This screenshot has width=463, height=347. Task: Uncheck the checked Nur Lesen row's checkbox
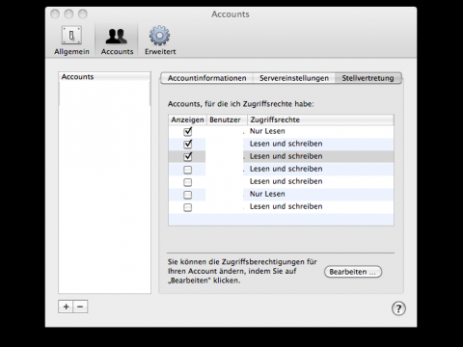[188, 131]
